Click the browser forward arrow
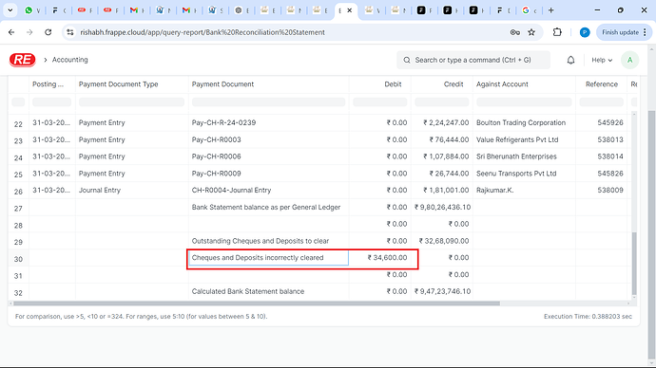Image resolution: width=656 pixels, height=368 pixels. pyautogui.click(x=29, y=32)
